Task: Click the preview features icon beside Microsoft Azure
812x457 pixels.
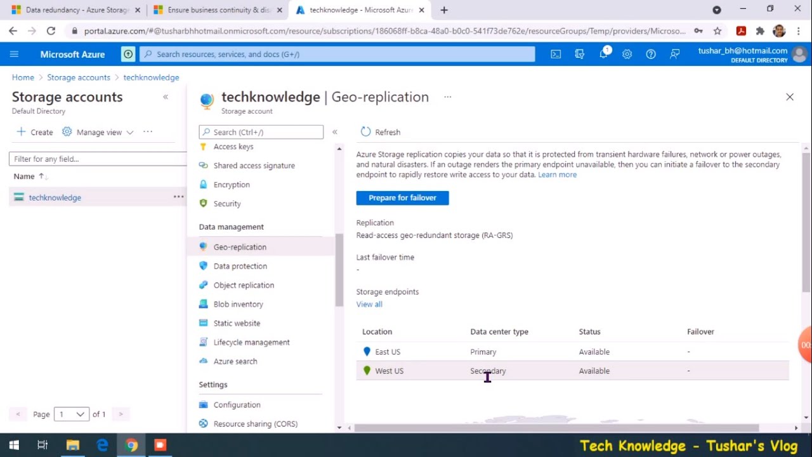Action: tap(129, 54)
